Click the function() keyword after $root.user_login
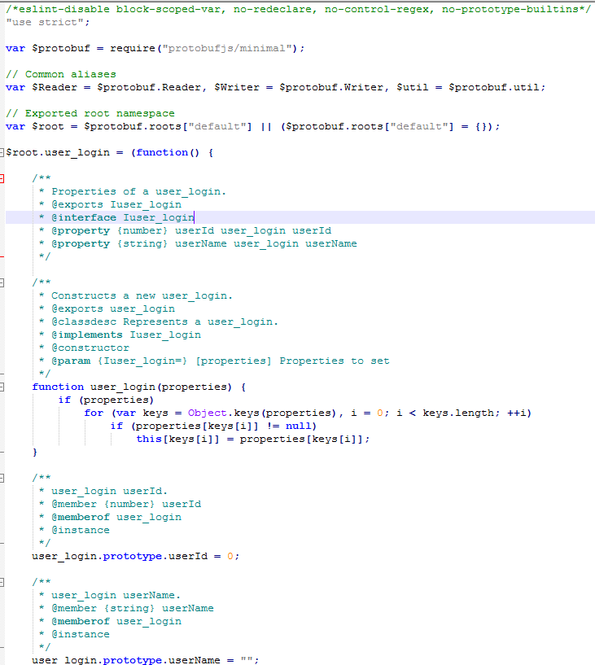Image resolution: width=595 pixels, height=665 pixels. click(168, 152)
